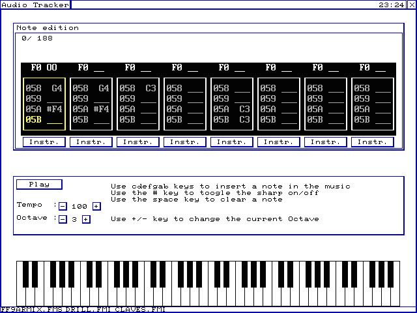Decrease tempo with the minus button
The width and height of the screenshot is (417, 313).
(x=63, y=206)
